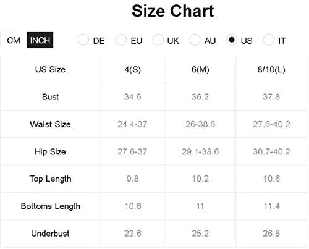Click the Bust row label
This screenshot has height=249, width=309.
50,97
